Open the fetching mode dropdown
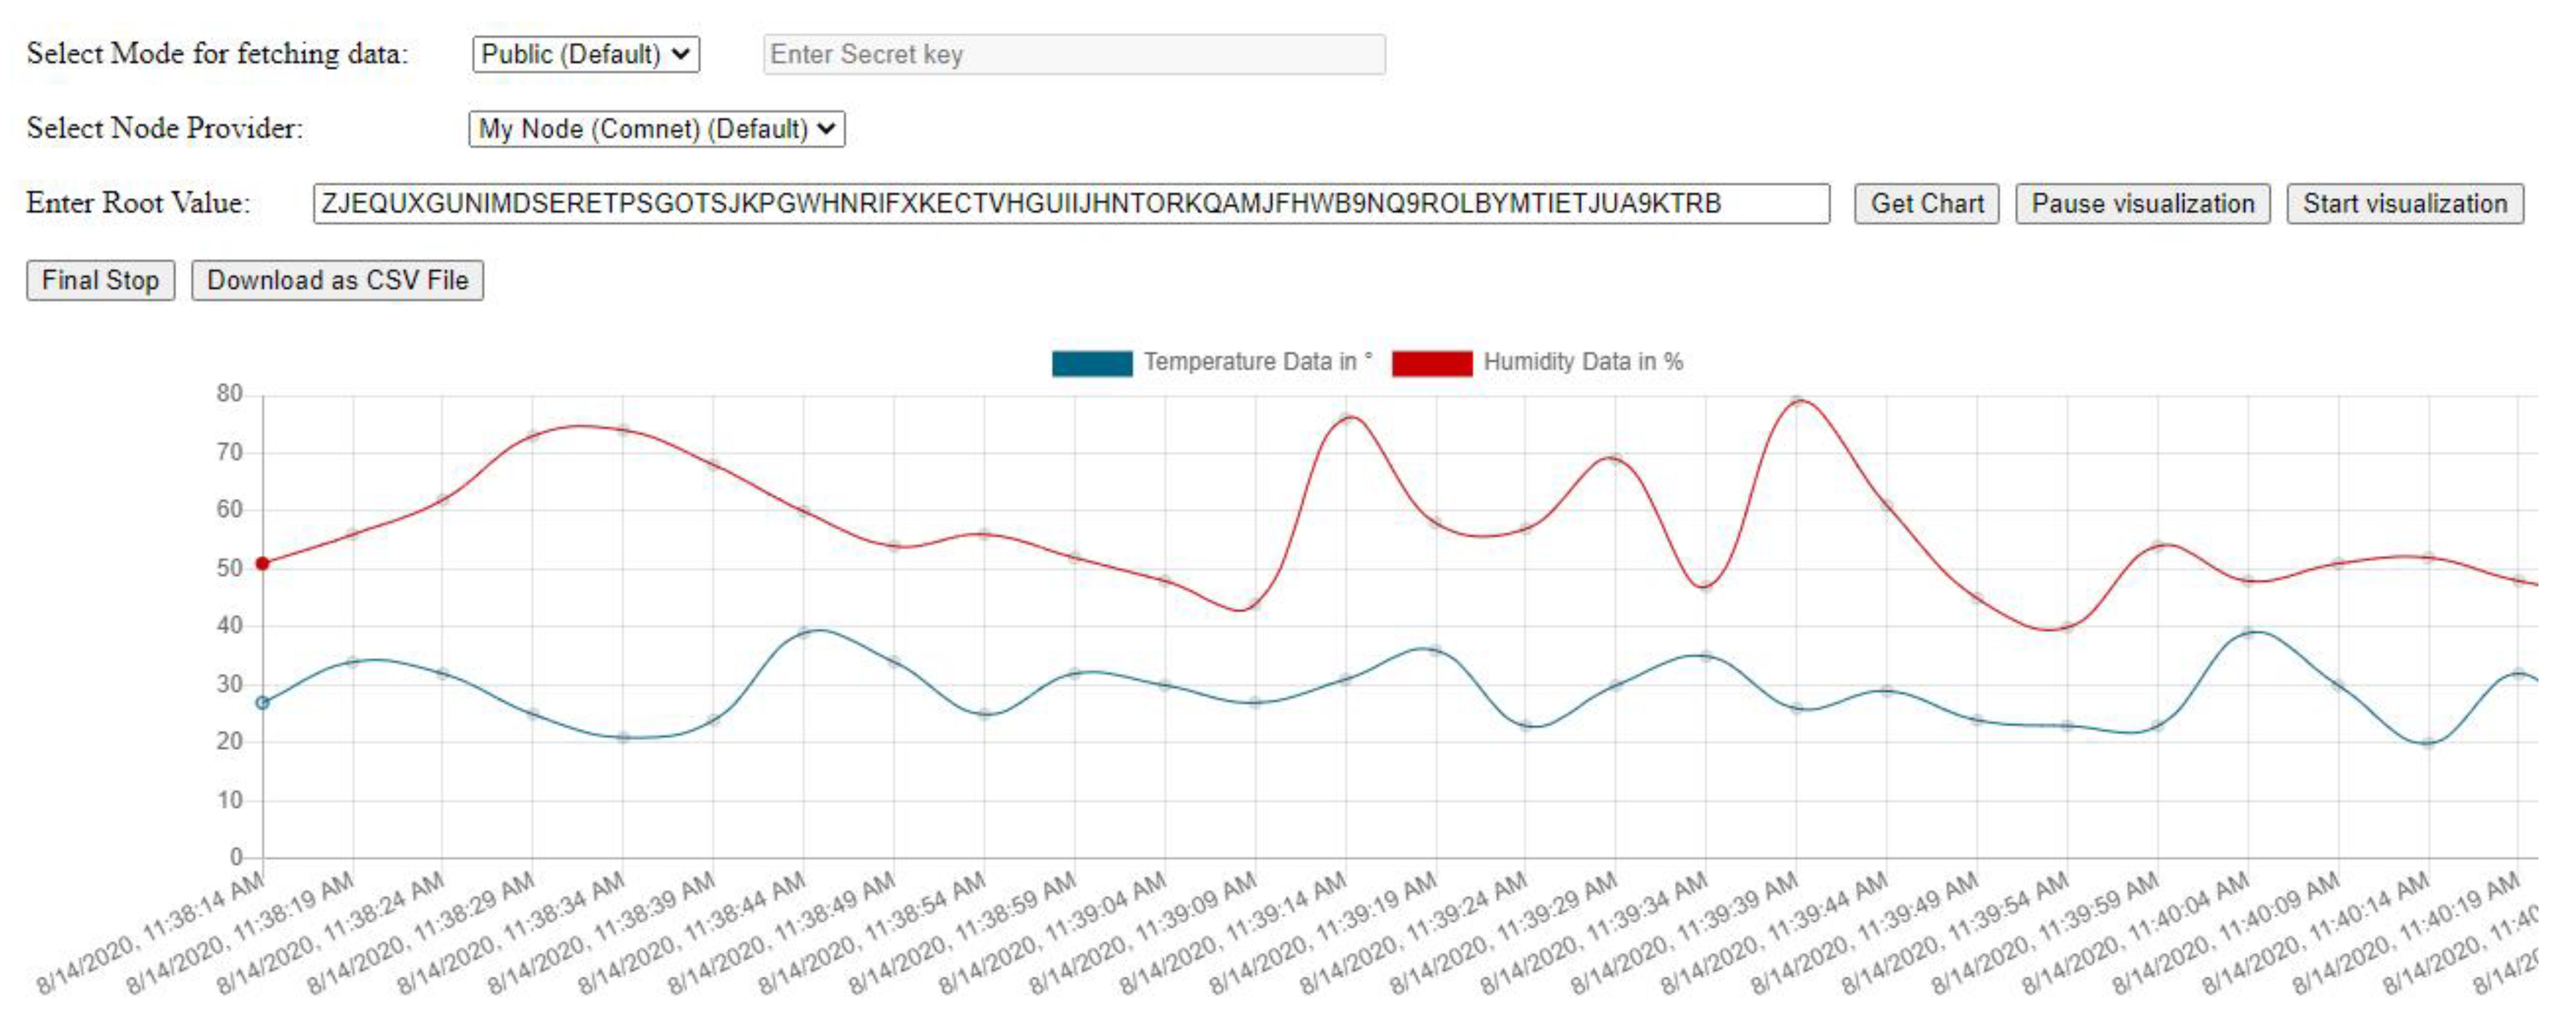 [585, 54]
